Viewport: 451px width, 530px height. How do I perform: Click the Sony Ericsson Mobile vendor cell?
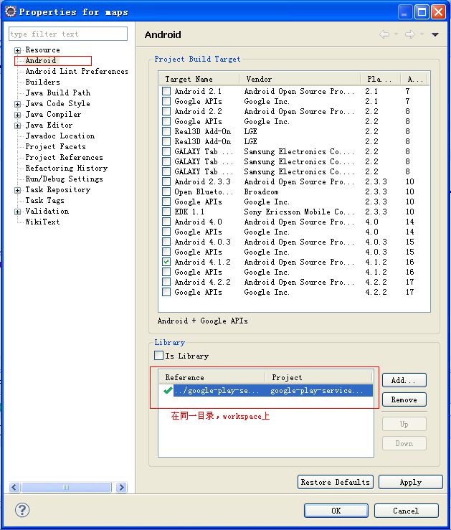(x=299, y=212)
